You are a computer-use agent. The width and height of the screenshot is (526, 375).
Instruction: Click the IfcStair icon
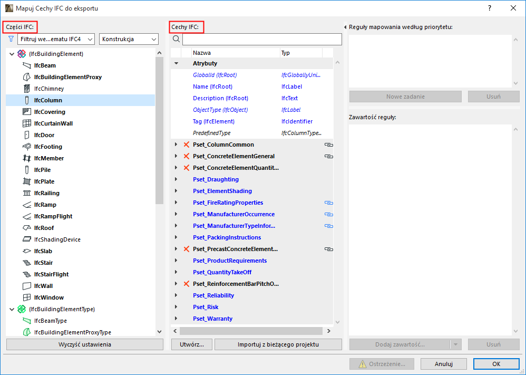click(x=26, y=263)
